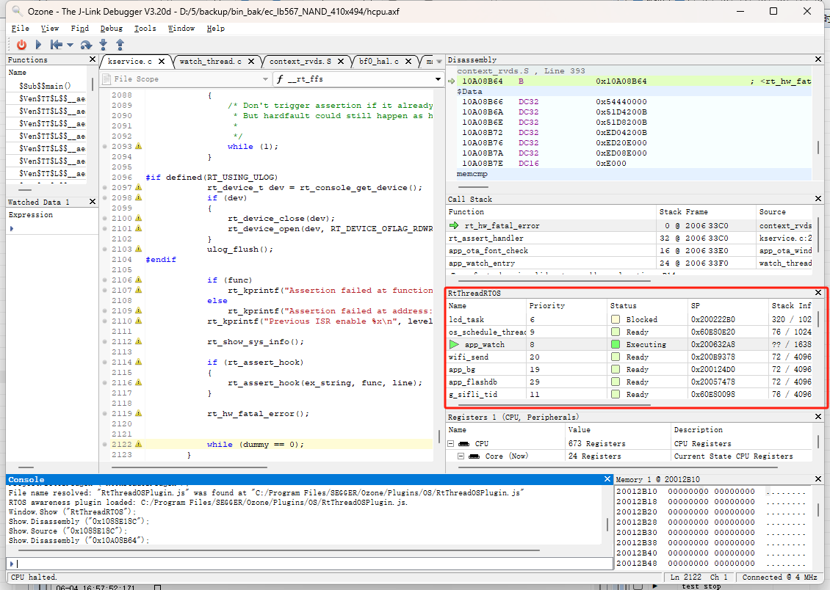Toggle breakpoint on line 2106

tap(105, 280)
